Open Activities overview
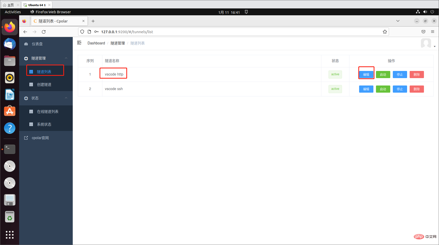The width and height of the screenshot is (439, 245). (x=13, y=12)
